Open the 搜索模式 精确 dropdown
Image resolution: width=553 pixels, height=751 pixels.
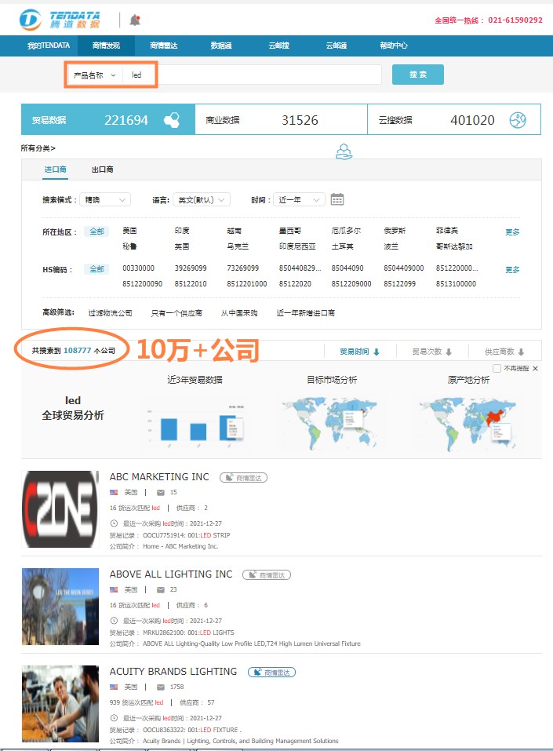pos(105,200)
